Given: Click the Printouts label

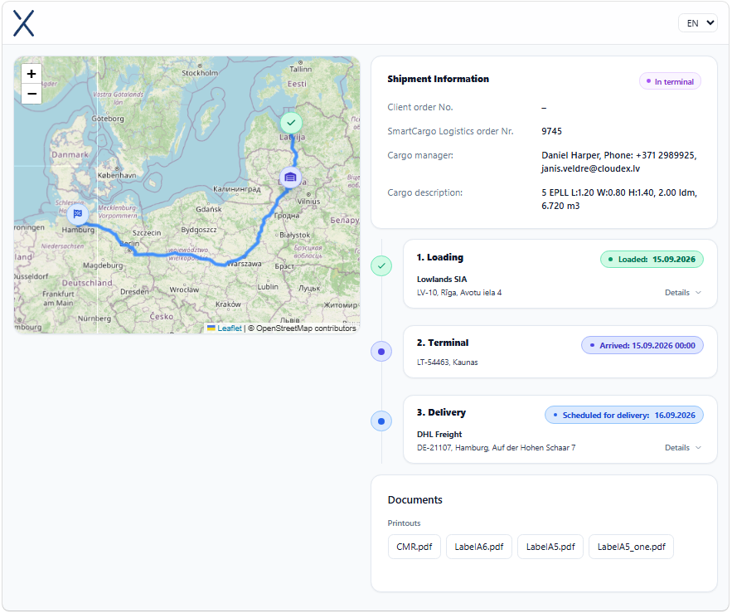Looking at the screenshot, I should coord(404,523).
